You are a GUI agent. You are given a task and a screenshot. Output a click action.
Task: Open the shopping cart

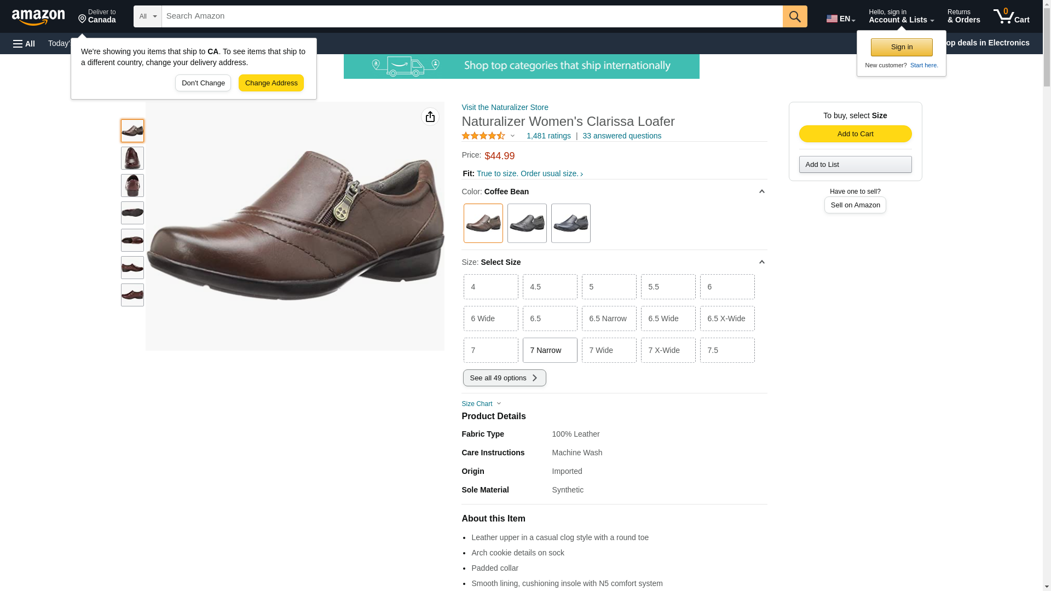click(x=1011, y=16)
